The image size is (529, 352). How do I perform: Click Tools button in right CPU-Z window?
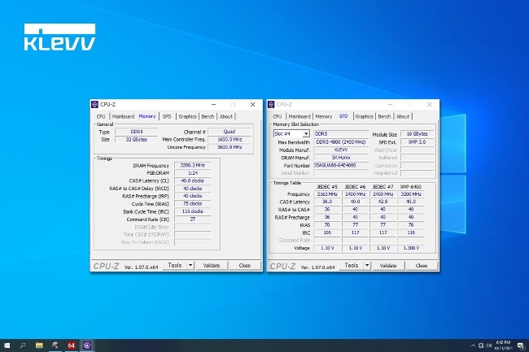[352, 266]
